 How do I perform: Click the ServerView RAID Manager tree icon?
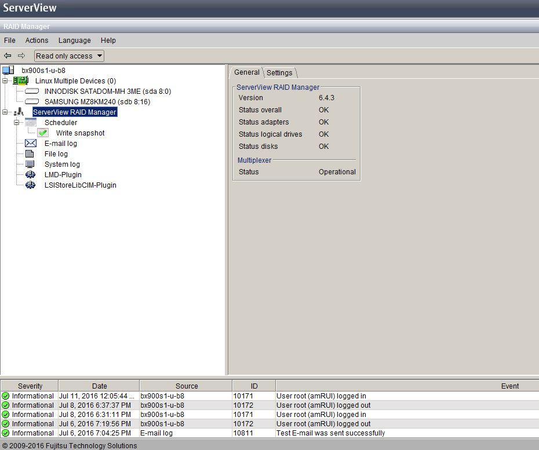19,112
